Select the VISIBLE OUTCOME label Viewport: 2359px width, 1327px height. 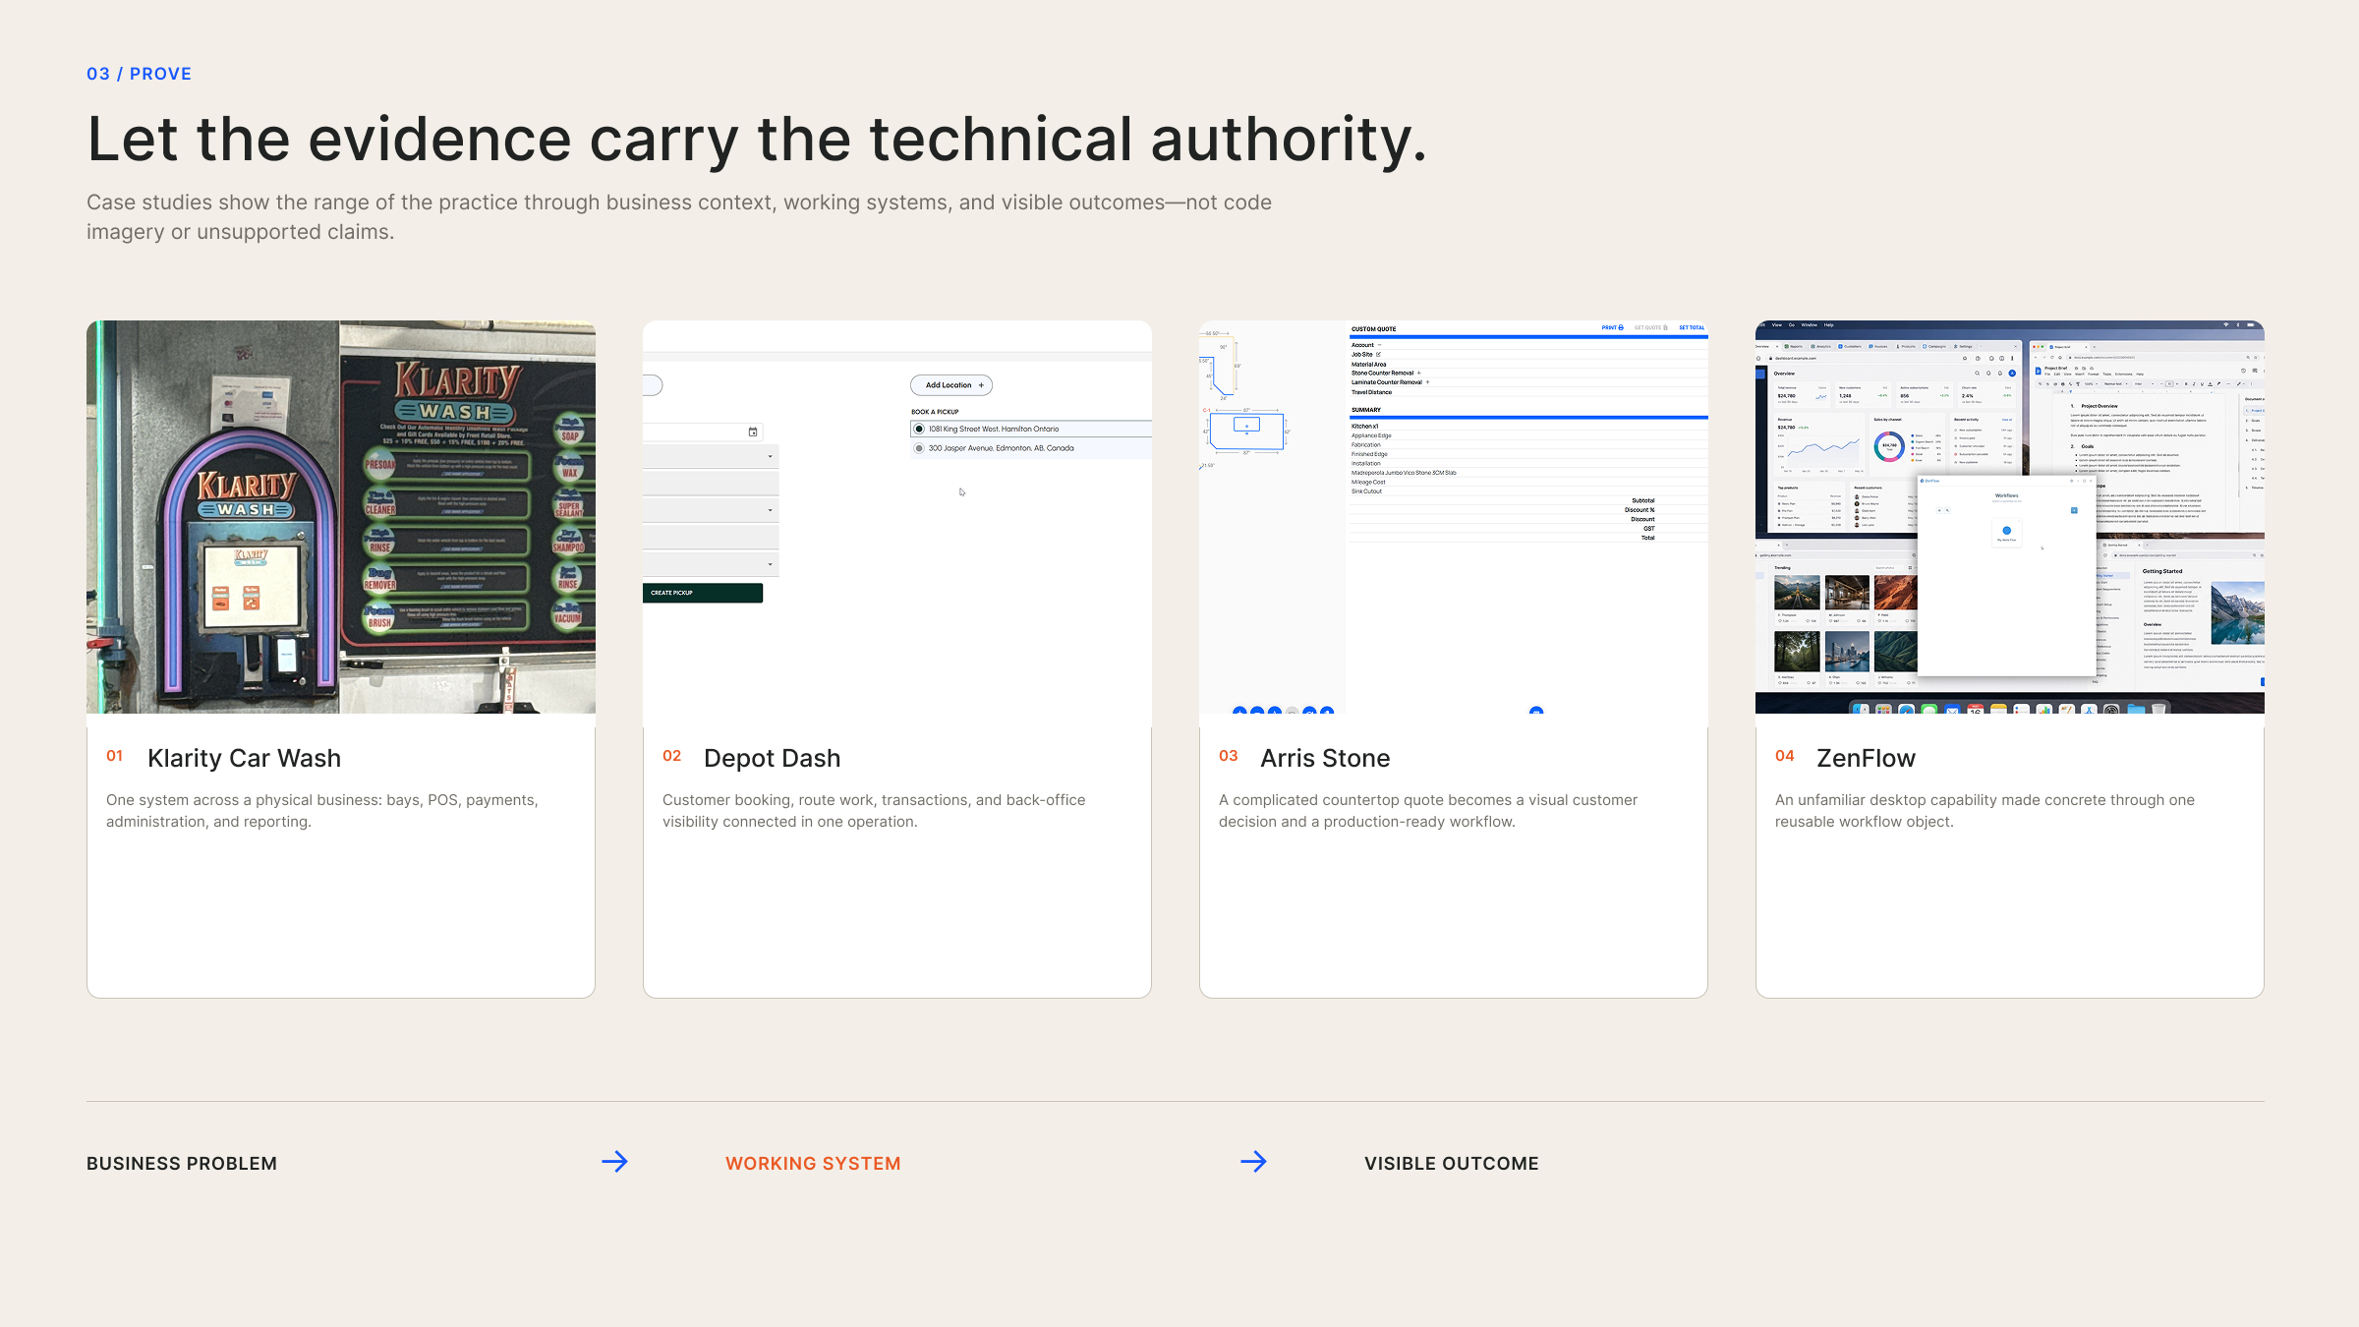(x=1451, y=1163)
